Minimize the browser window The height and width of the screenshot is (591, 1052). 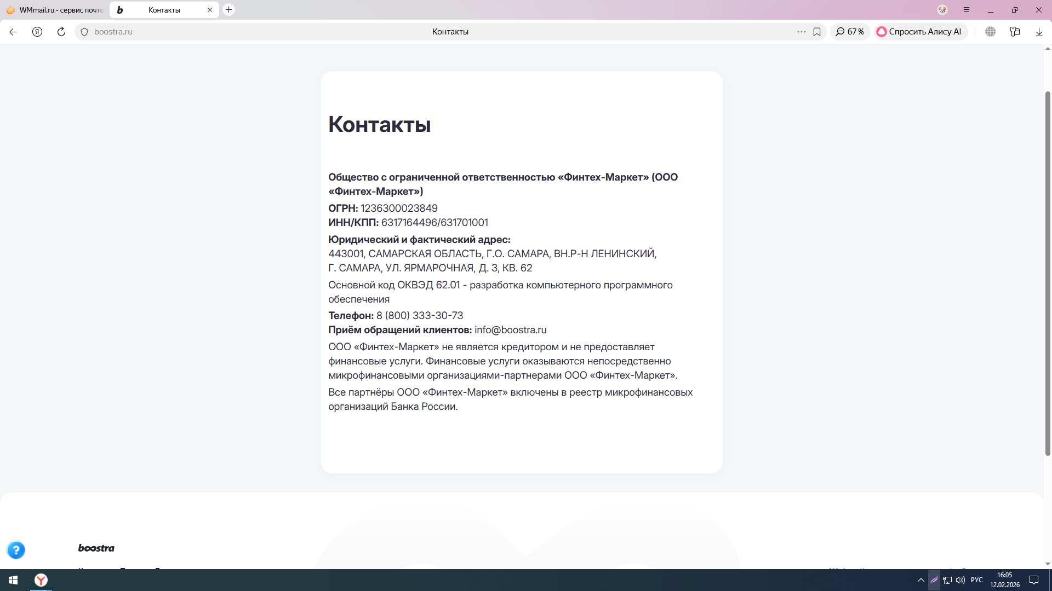[x=991, y=10]
